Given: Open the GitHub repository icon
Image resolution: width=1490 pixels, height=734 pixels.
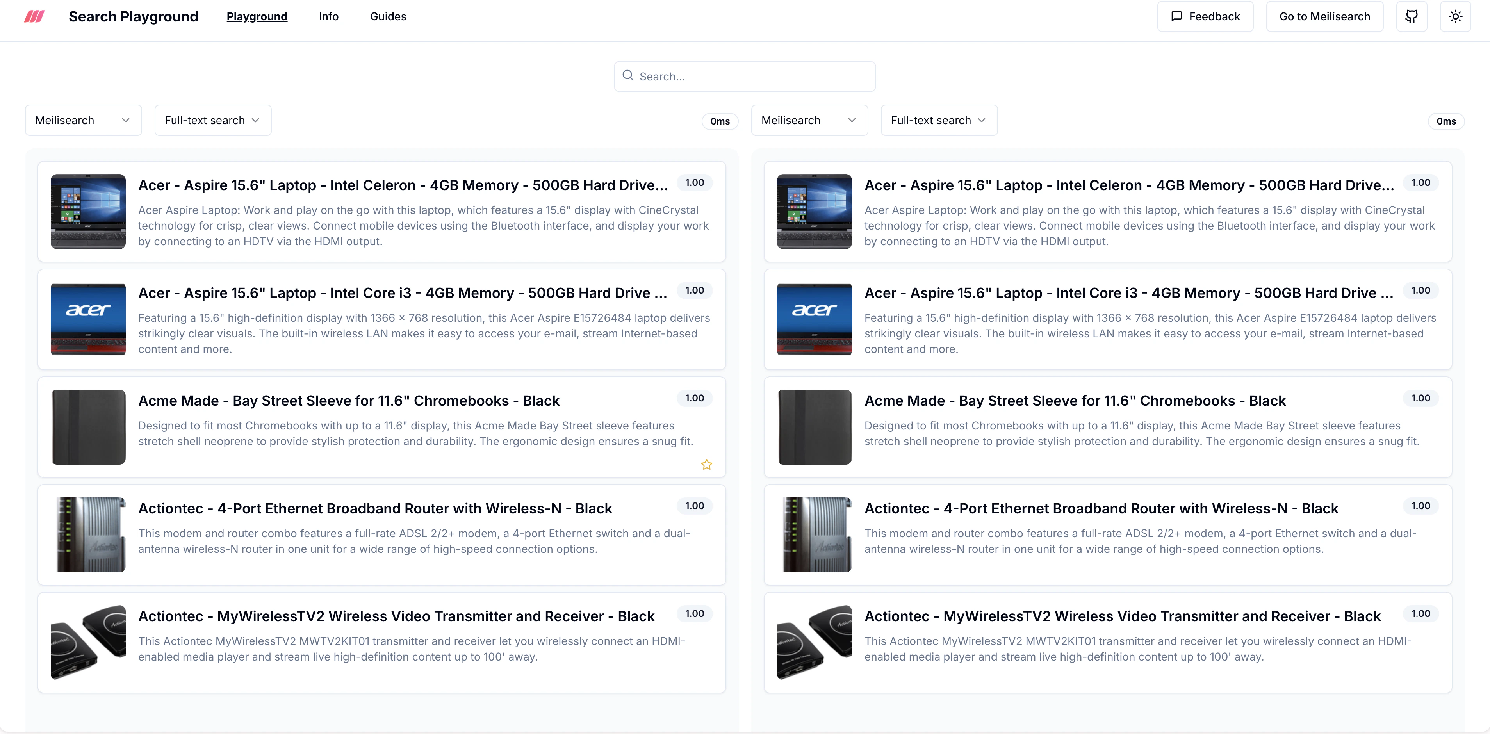Looking at the screenshot, I should (1412, 16).
